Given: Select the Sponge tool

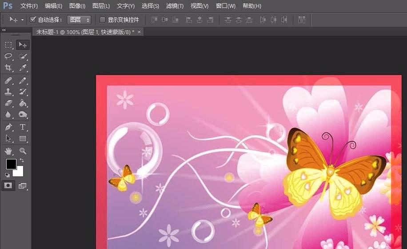Looking at the screenshot, I should coord(23,114).
